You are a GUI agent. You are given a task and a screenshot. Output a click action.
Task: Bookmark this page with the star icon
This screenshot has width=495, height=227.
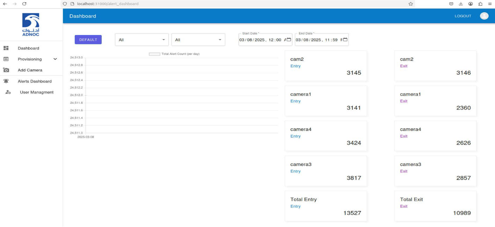point(411,4)
